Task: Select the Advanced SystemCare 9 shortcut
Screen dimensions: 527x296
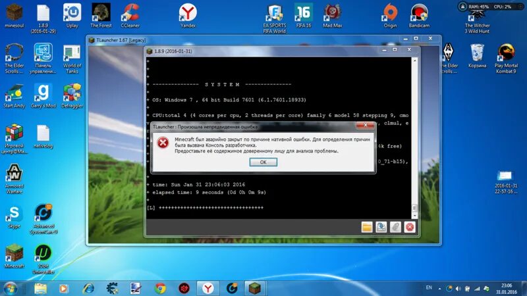Action: pos(43,219)
